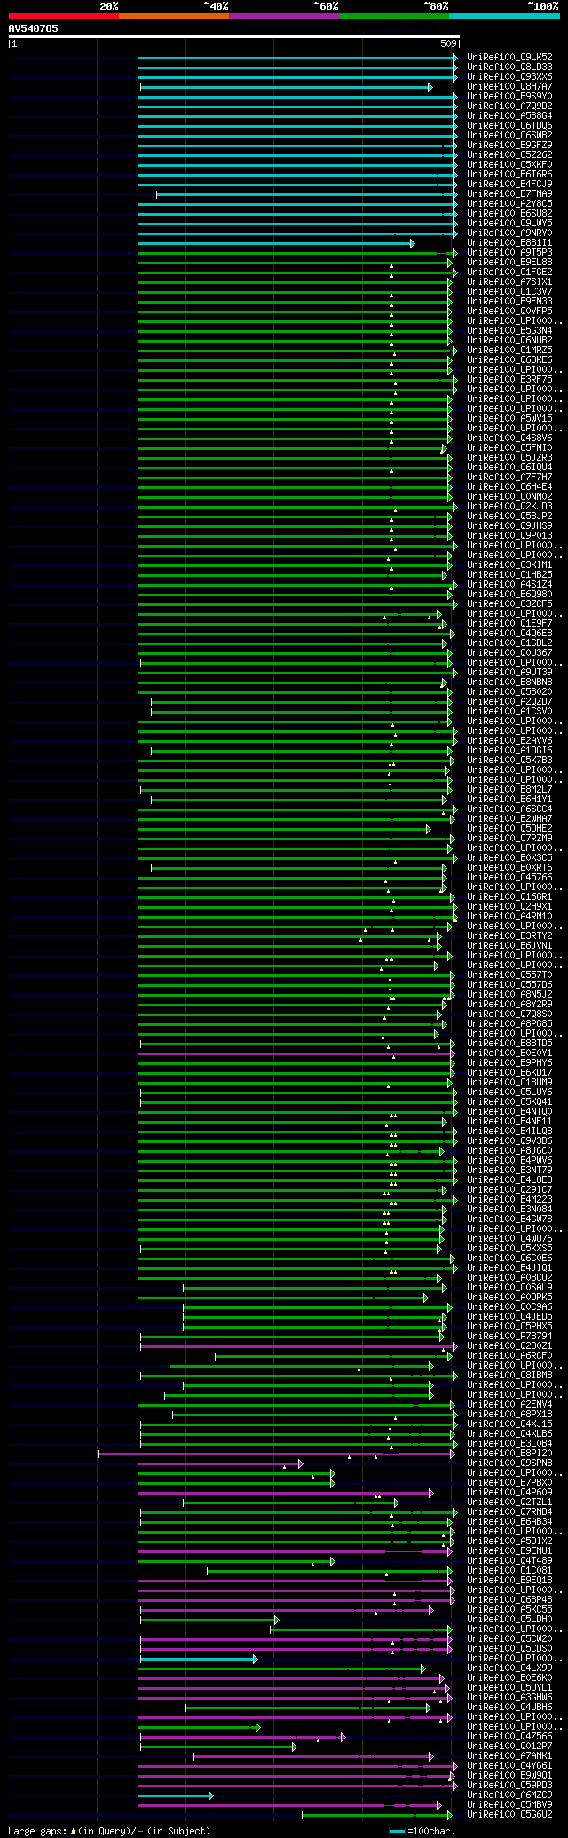Click UniRef100_B4JIQ1 label
The height and width of the screenshot is (1838, 568).
pos(509,1267)
